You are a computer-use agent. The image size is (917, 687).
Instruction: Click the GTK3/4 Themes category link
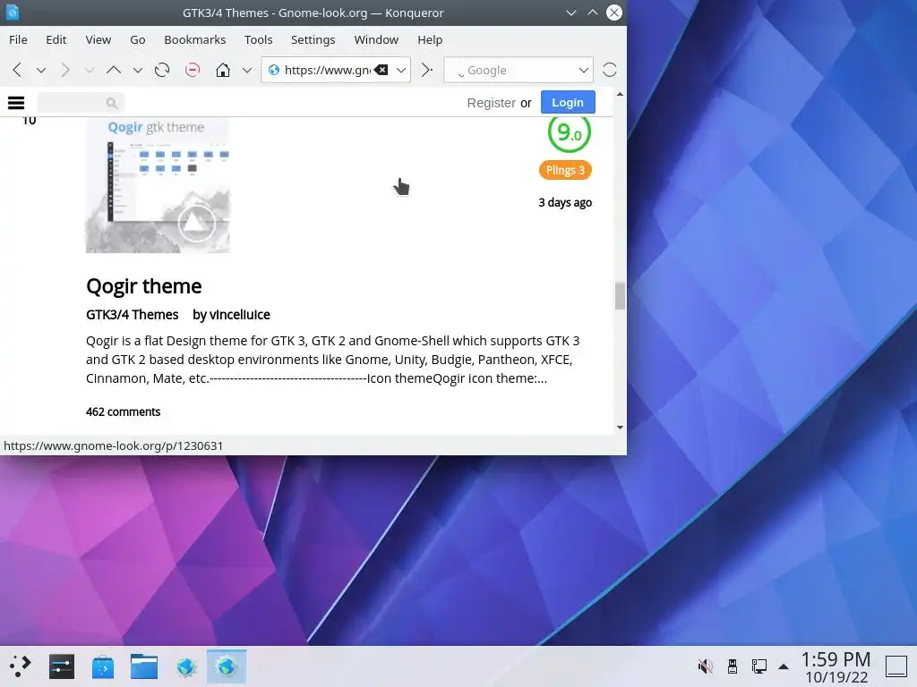(x=133, y=314)
